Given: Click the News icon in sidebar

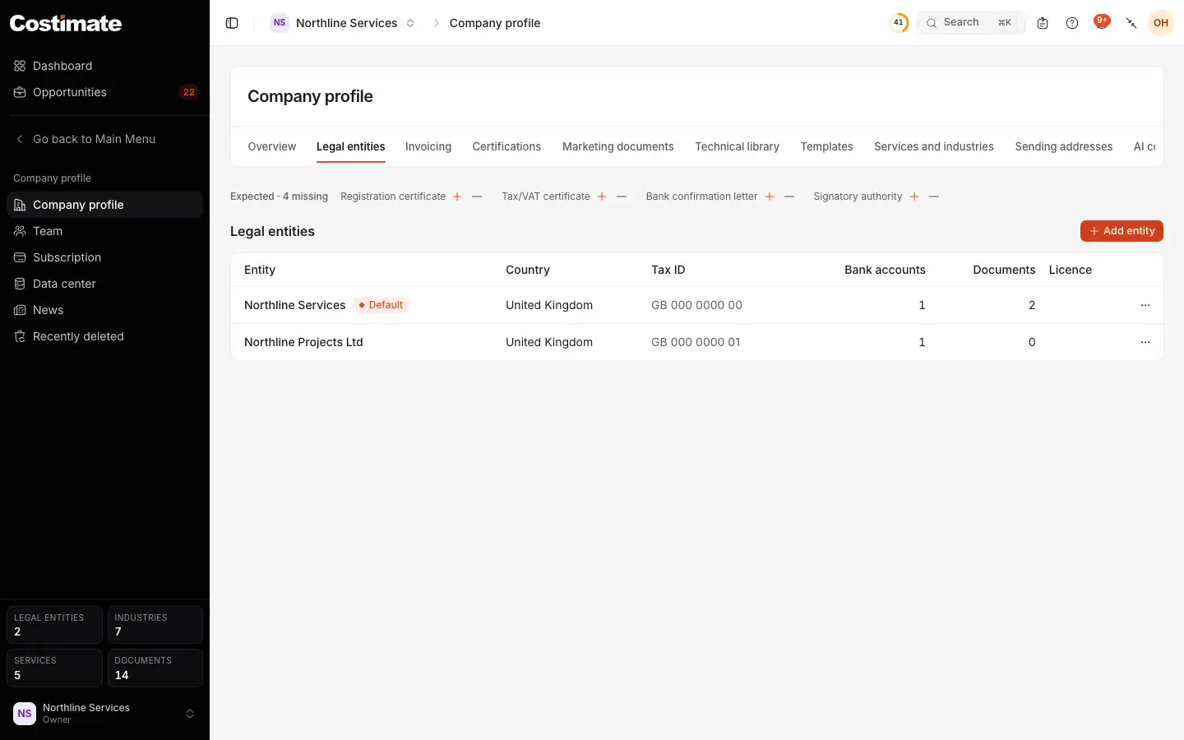Looking at the screenshot, I should (x=20, y=310).
